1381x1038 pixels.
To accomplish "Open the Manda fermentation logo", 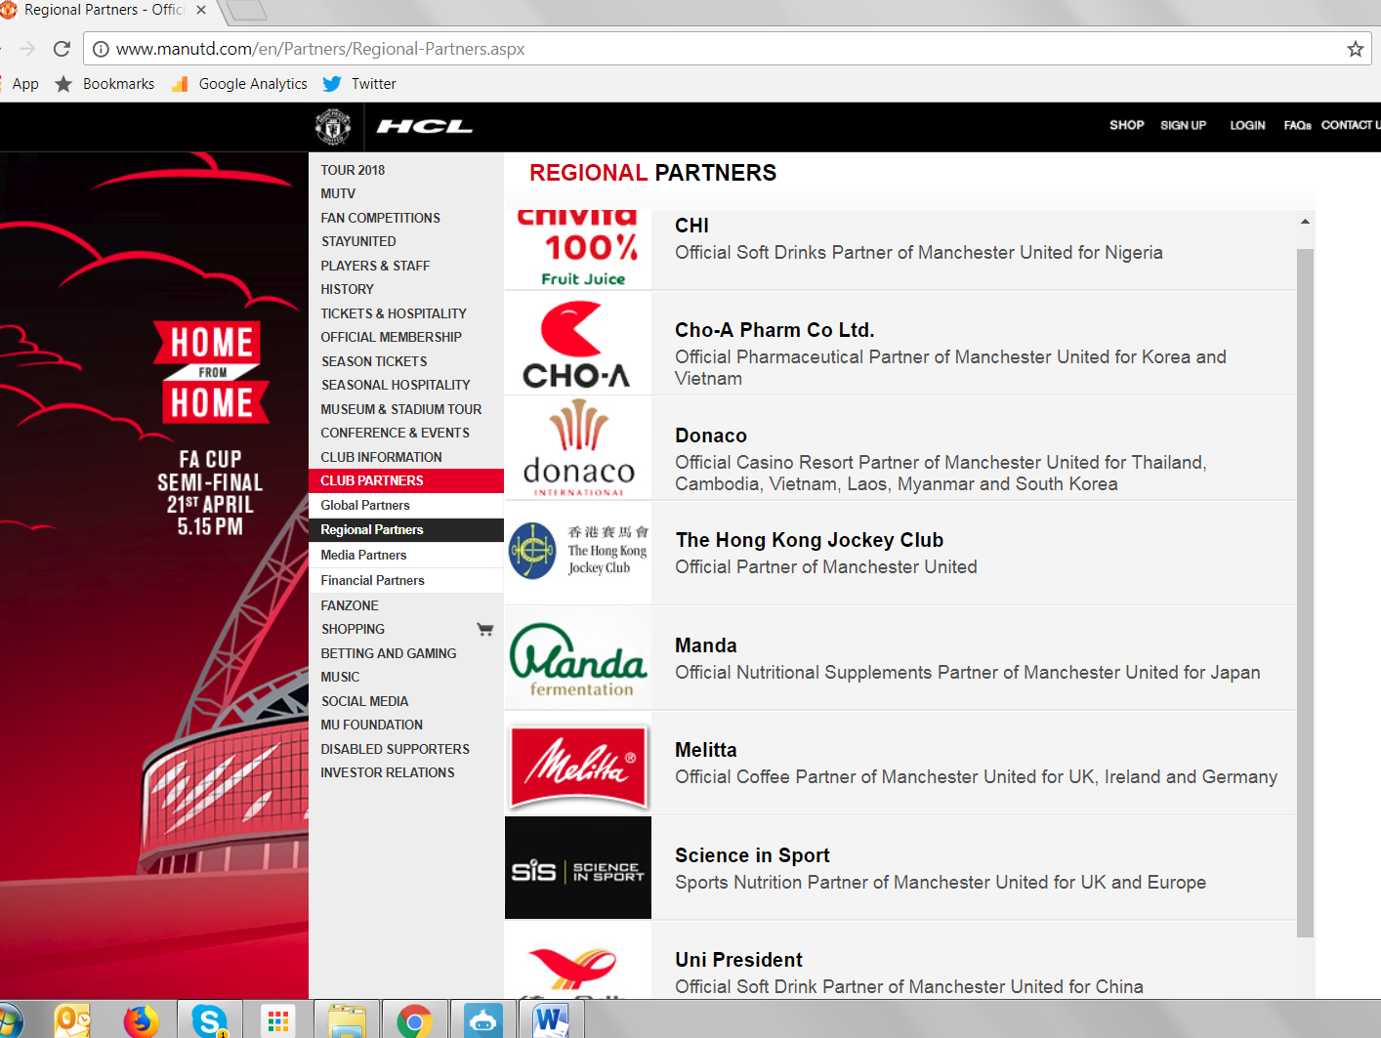I will click(x=578, y=658).
